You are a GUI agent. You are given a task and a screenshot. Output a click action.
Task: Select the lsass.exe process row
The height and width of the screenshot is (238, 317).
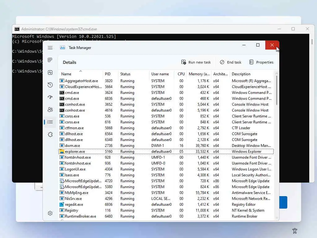166,175
